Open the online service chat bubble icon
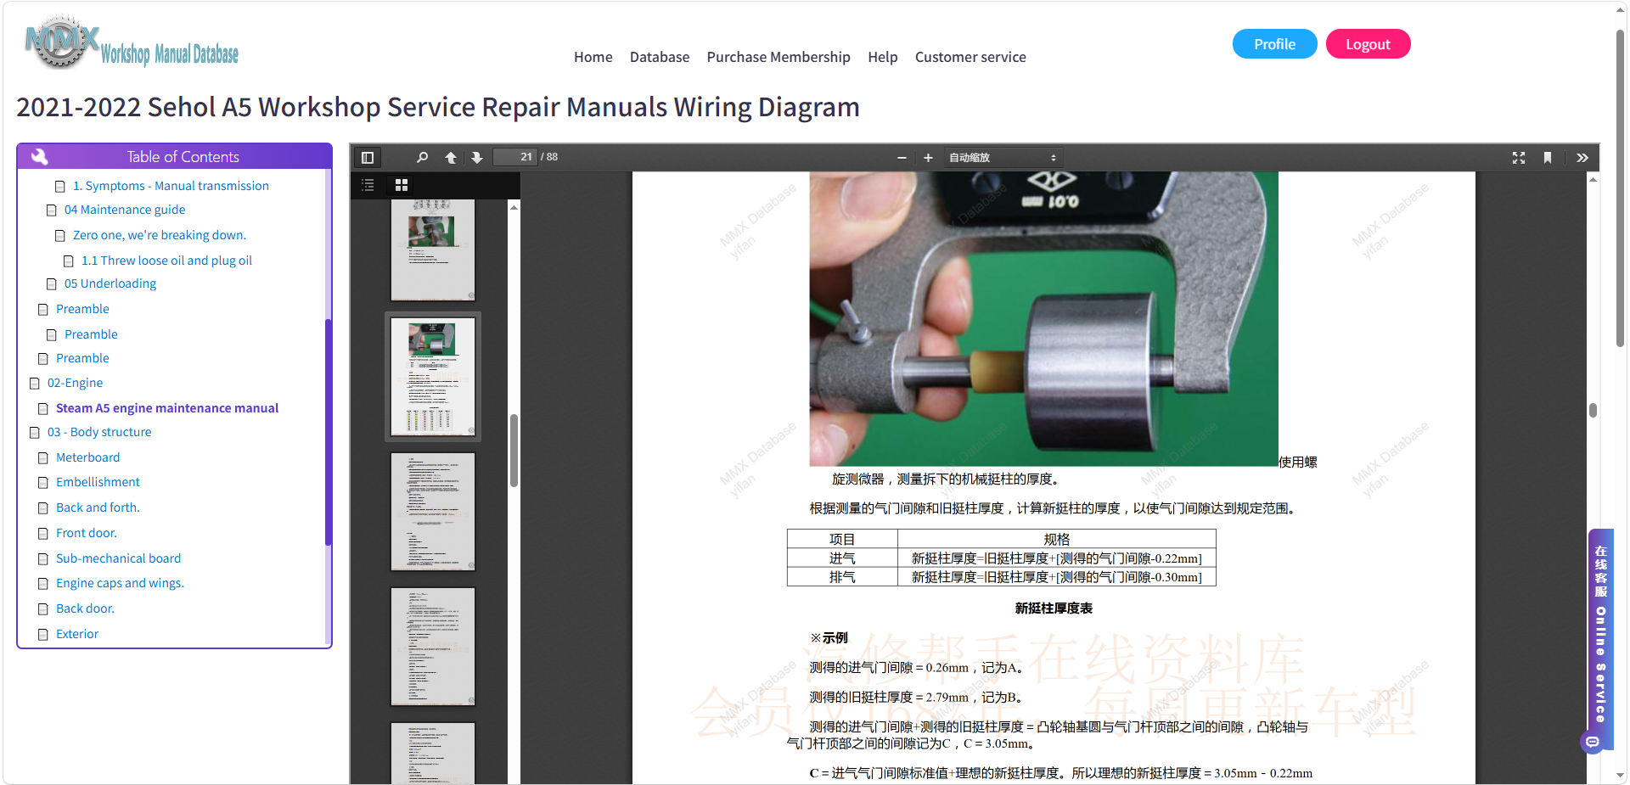 coord(1593,742)
